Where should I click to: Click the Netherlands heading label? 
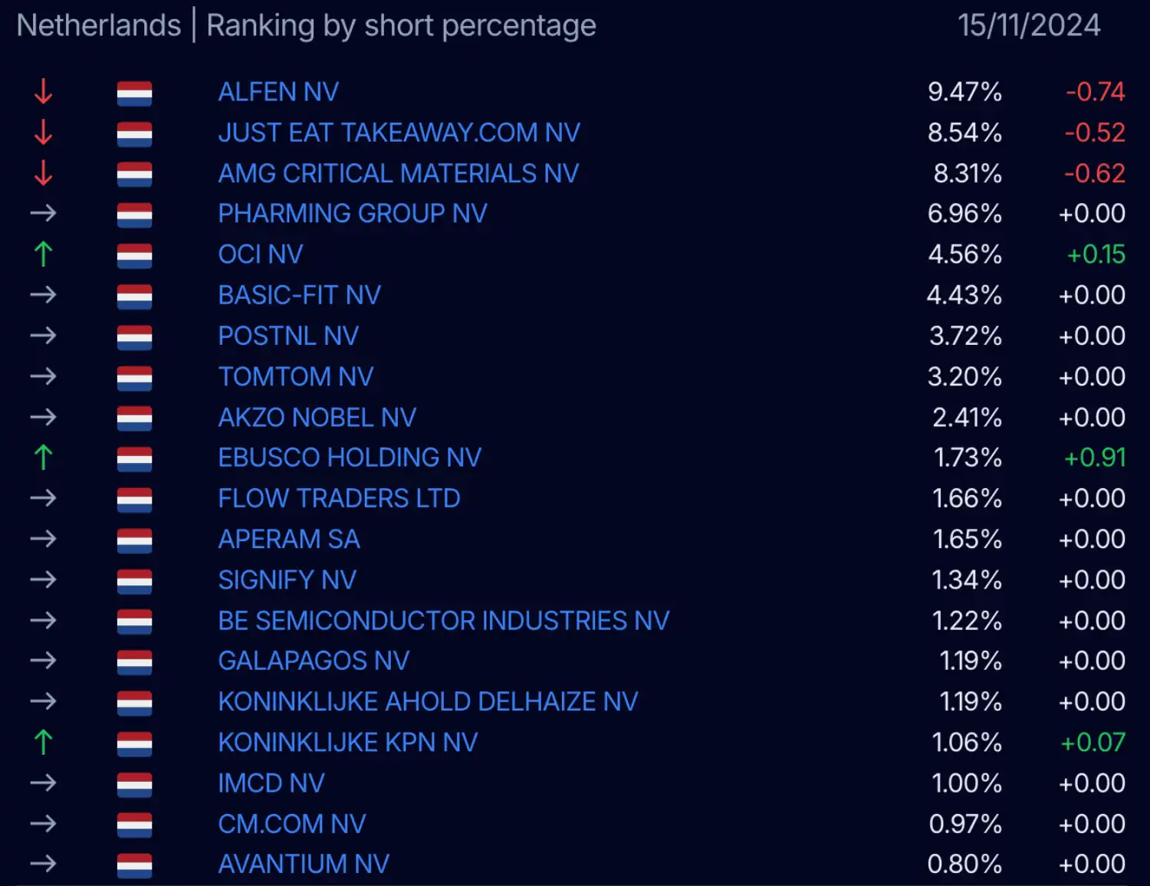pyautogui.click(x=99, y=25)
